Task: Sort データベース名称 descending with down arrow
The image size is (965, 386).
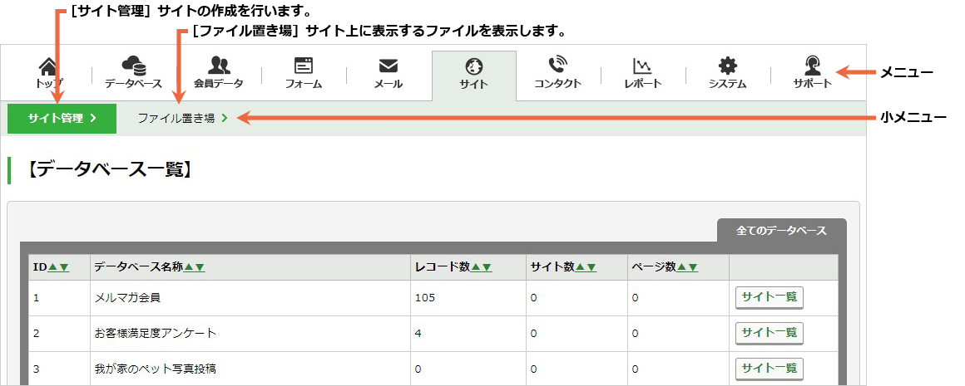Action: click(200, 267)
